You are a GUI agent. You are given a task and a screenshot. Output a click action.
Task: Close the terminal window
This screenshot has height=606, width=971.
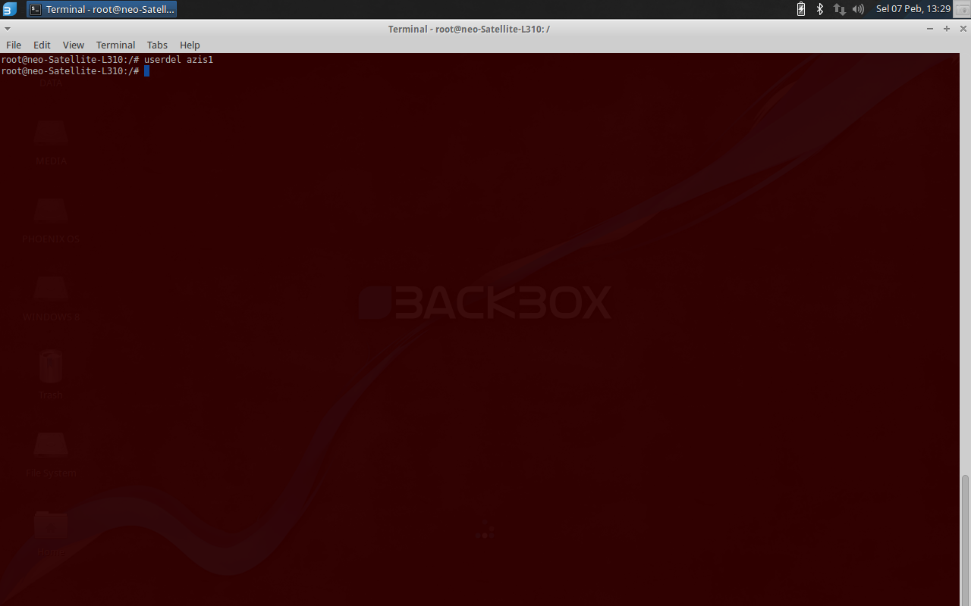[x=962, y=29]
